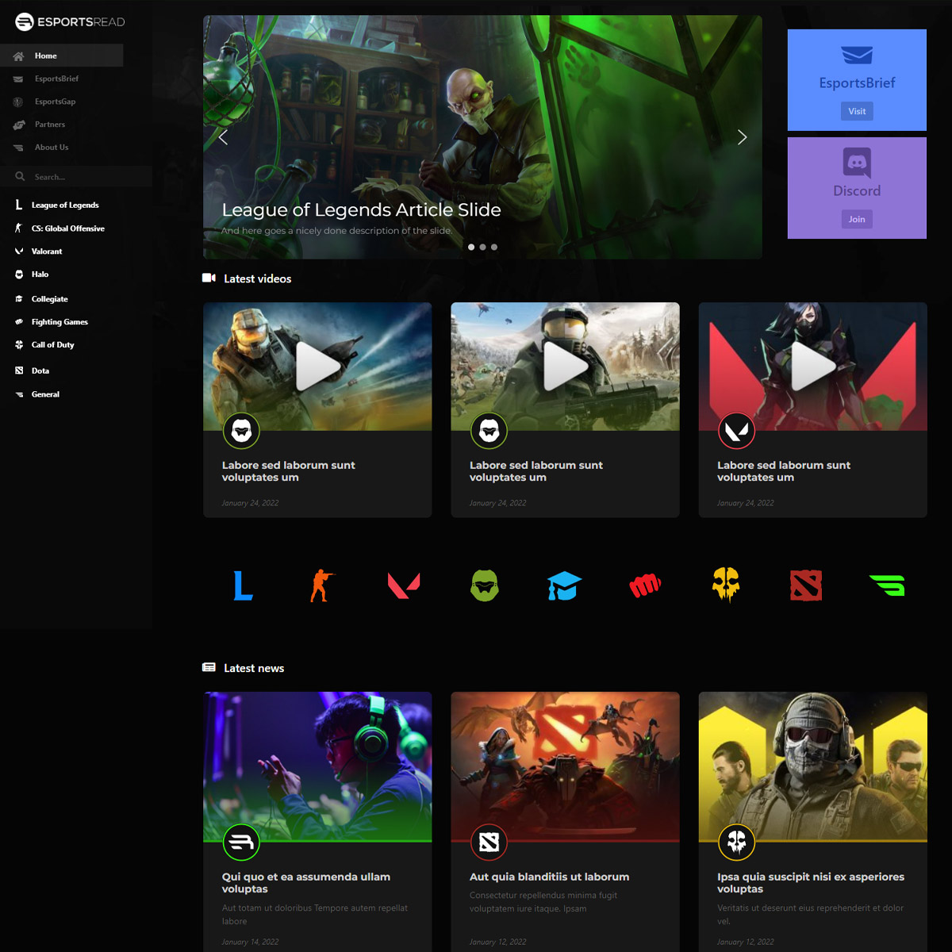Open article 'Aut quia blanditiis ut laborum'
The height and width of the screenshot is (952, 952).
549,877
